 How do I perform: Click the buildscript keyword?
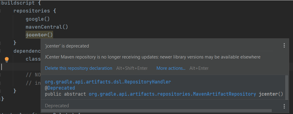(18, 3)
